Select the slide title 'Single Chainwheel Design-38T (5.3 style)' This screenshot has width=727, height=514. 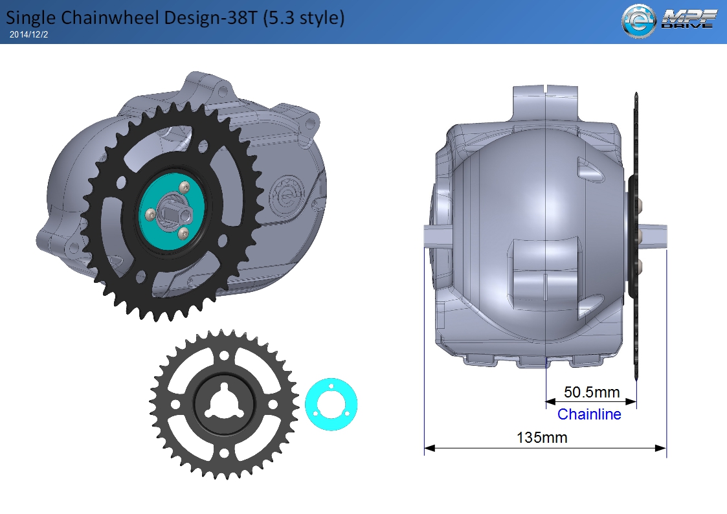coord(175,17)
